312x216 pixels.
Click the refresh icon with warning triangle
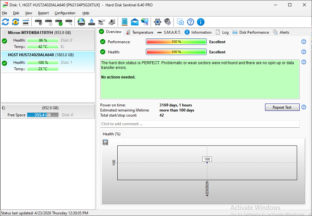pos(16,22)
